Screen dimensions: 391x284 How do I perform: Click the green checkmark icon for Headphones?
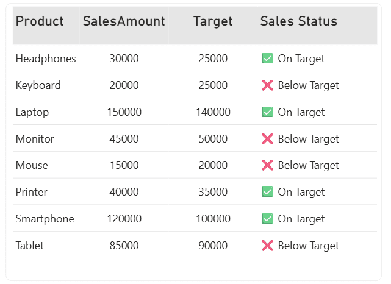point(267,59)
